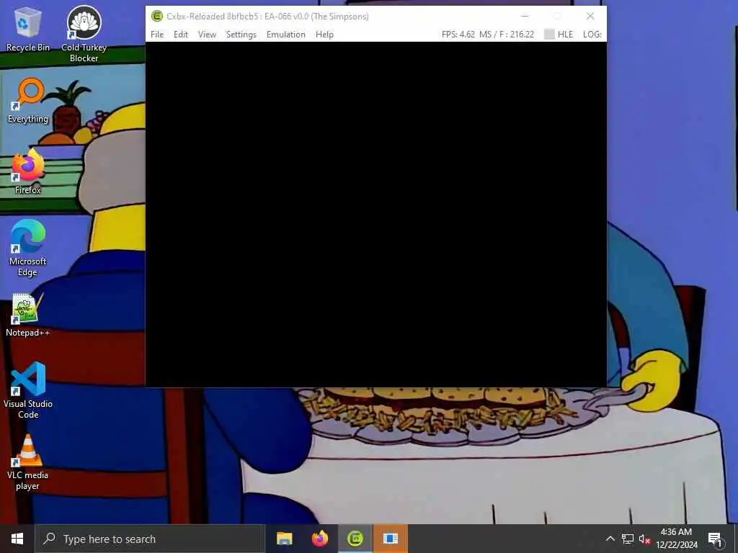This screenshot has height=553, width=738.
Task: Open the Help menu in Cxbx-Reloaded
Action: point(324,35)
